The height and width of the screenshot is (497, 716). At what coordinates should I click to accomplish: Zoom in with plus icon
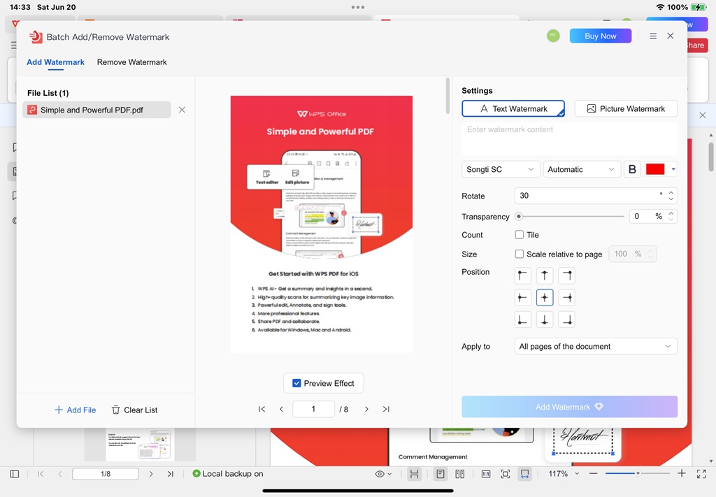[681, 473]
